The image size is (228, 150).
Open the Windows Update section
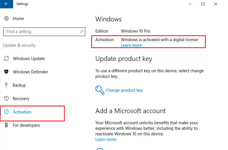[29, 59]
